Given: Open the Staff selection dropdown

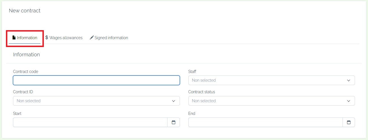Looking at the screenshot, I should (272, 80).
